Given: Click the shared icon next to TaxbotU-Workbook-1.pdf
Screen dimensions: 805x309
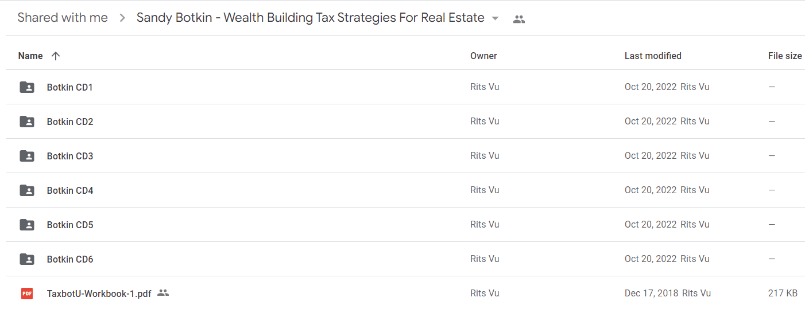Looking at the screenshot, I should tap(163, 293).
